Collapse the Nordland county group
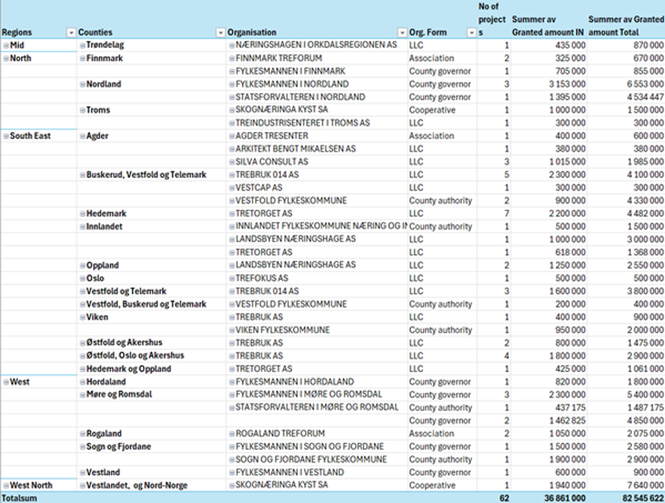The width and height of the screenshot is (665, 503). coord(82,84)
